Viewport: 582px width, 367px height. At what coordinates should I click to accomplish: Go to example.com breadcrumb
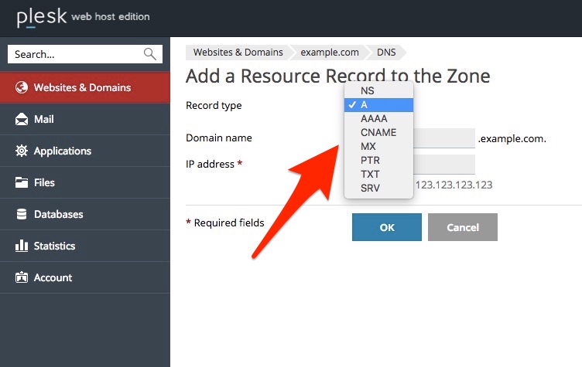click(330, 53)
